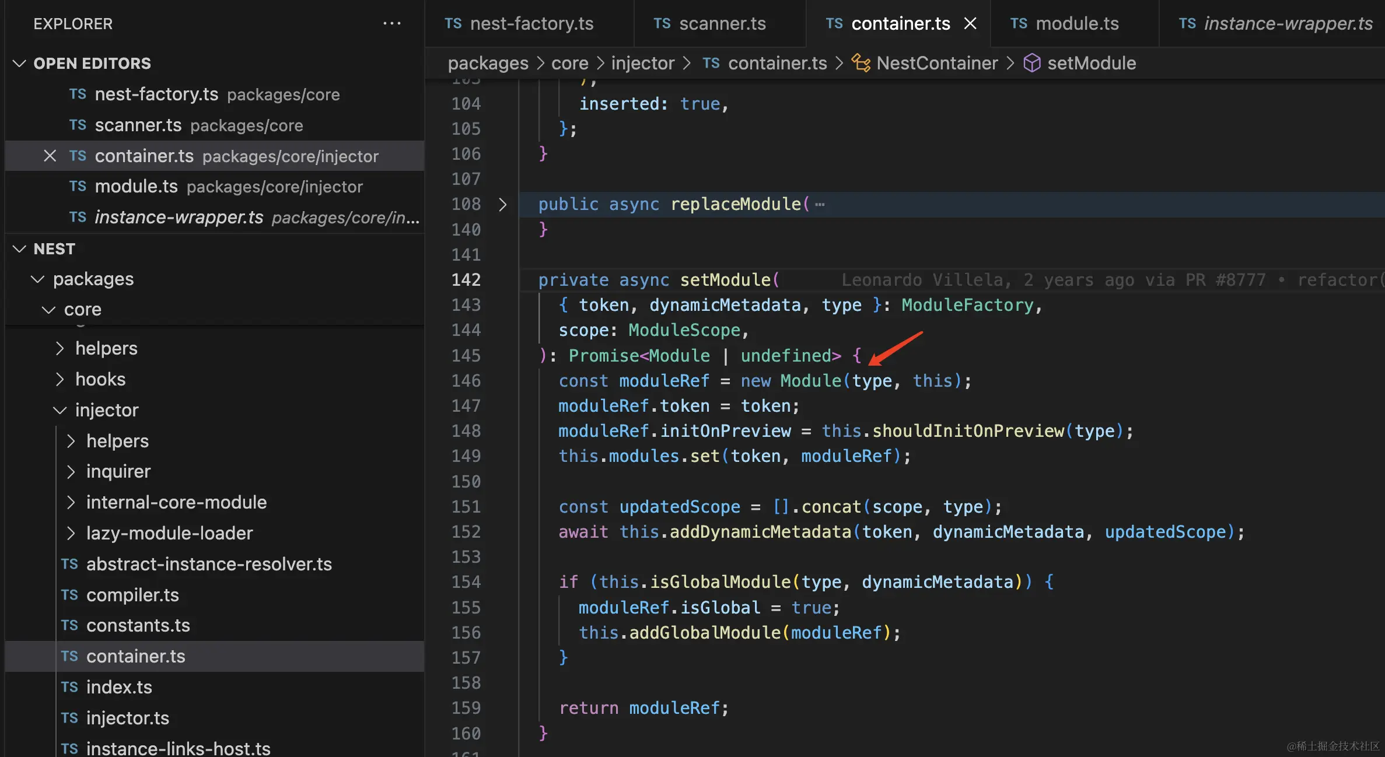
Task: Click container.ts in the breadcrumb
Action: pyautogui.click(x=778, y=63)
